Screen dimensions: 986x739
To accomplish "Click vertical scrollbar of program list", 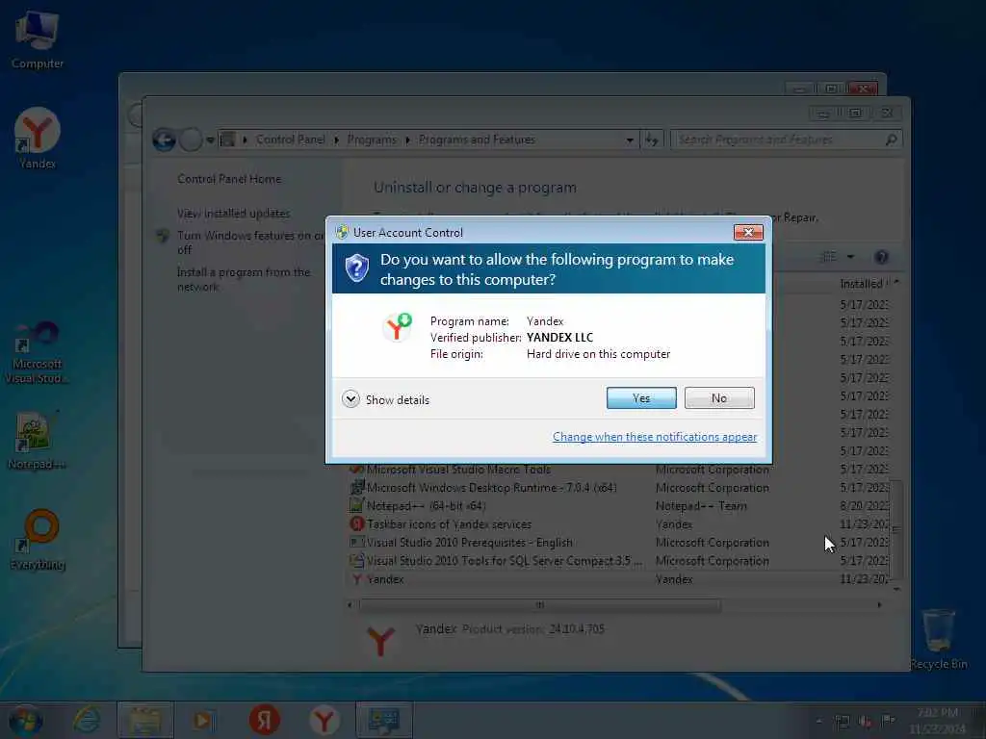I will 896,530.
